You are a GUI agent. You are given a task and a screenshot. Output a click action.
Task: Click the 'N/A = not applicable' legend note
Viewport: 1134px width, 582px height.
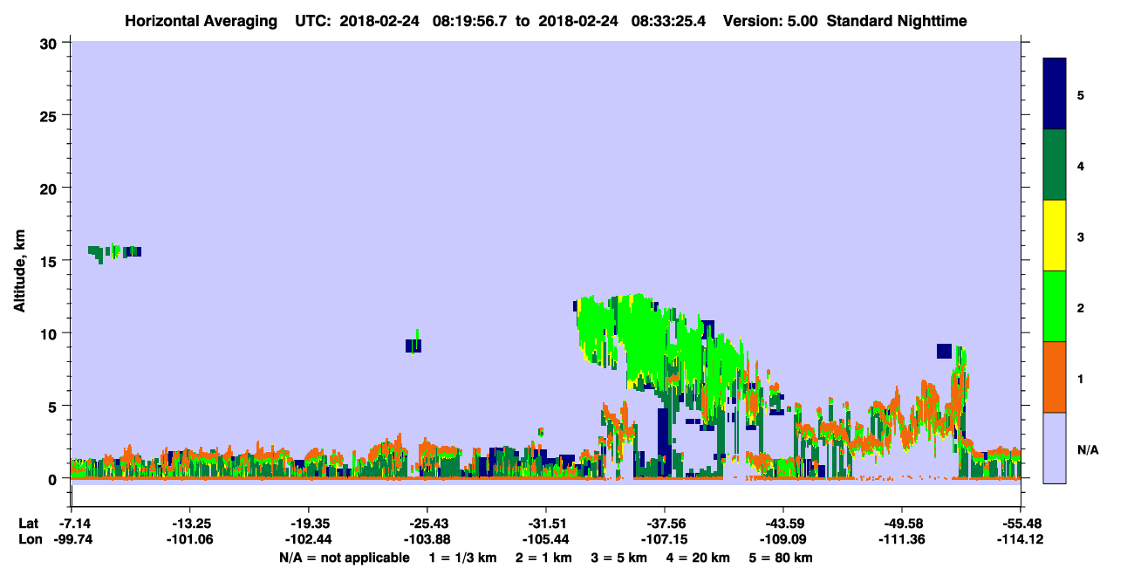pos(345,558)
